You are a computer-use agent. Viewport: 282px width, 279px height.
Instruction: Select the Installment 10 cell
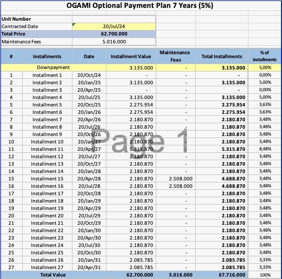(47, 141)
